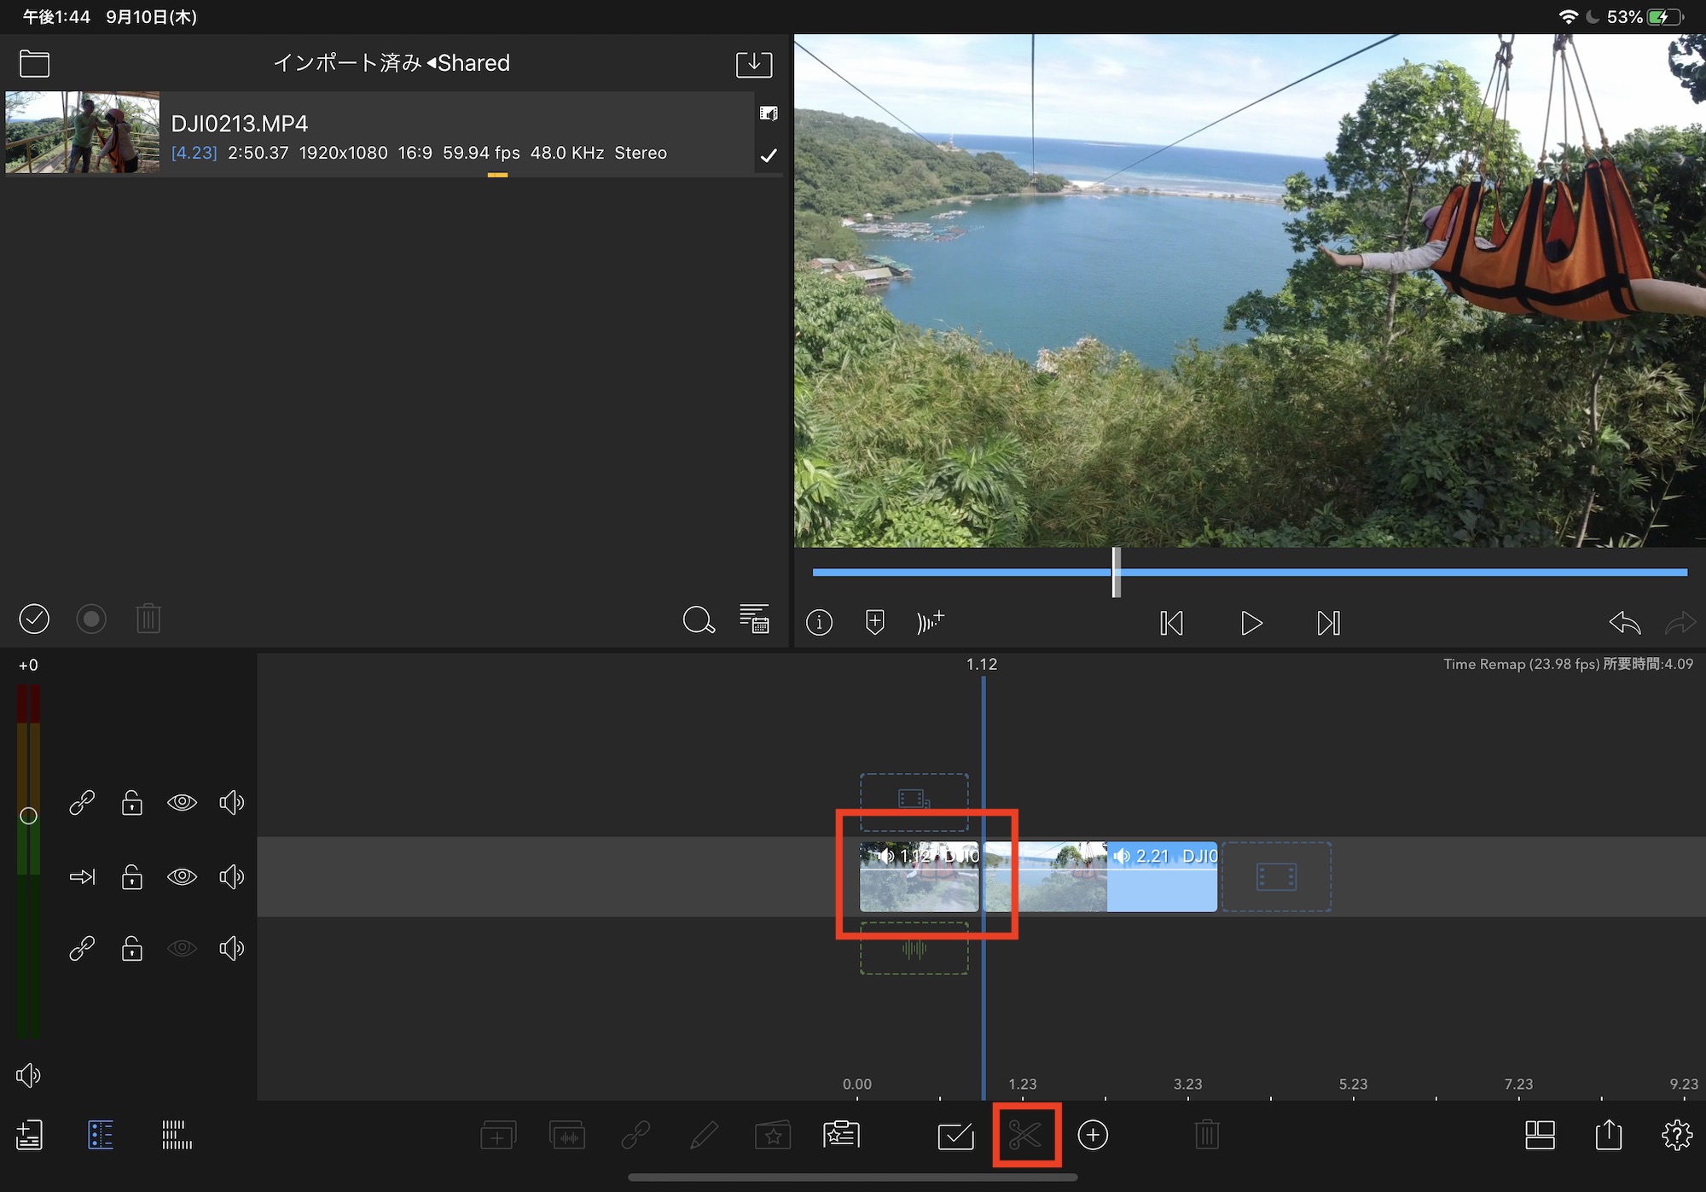The height and width of the screenshot is (1192, 1706).
Task: Open the search magnifier in library
Action: click(698, 619)
